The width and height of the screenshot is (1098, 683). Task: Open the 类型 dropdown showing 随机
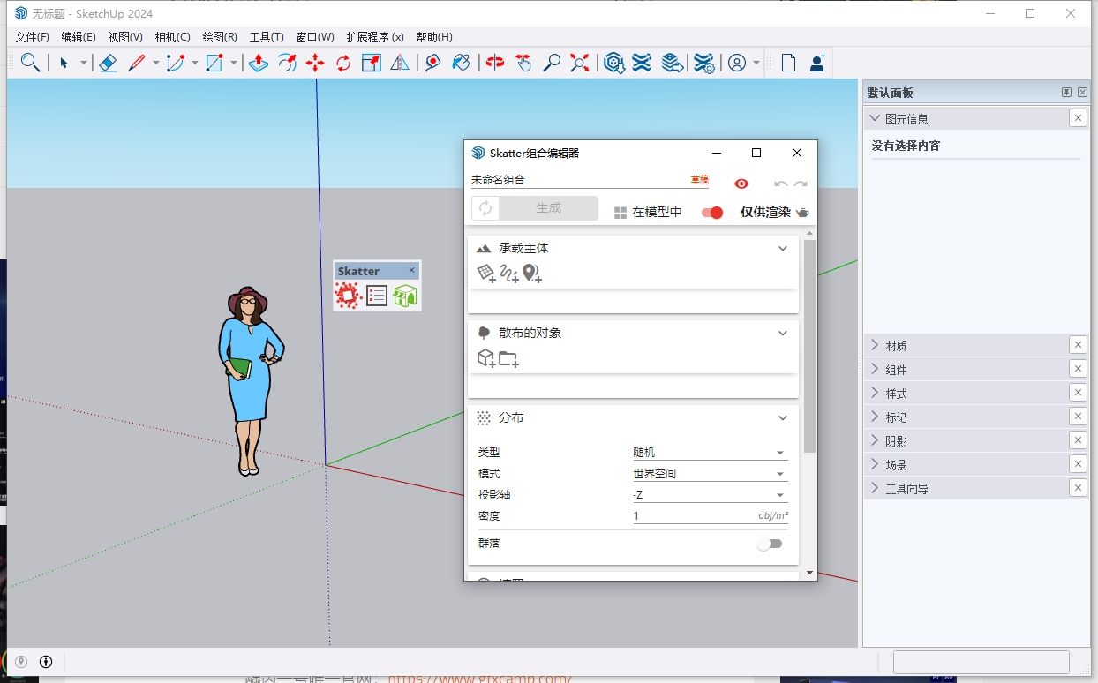tap(711, 452)
